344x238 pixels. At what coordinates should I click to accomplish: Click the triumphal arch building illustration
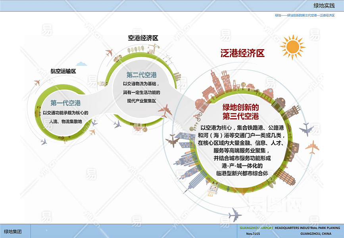coord(209,94)
